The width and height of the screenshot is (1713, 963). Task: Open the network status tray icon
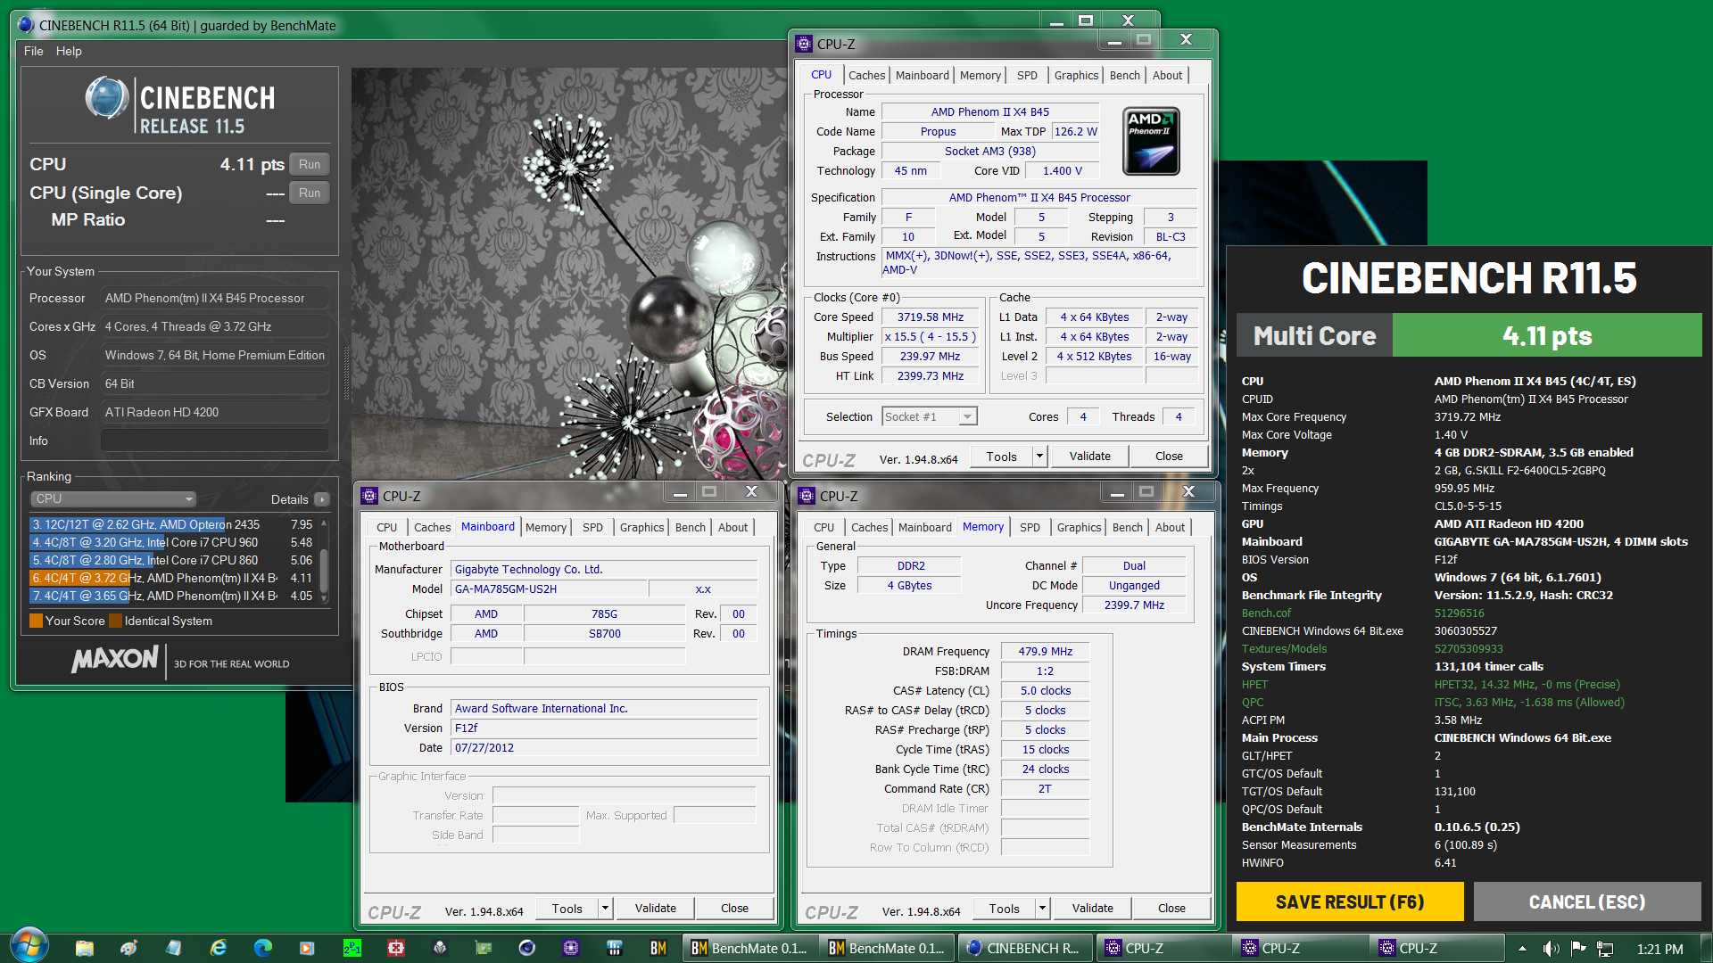point(1605,949)
